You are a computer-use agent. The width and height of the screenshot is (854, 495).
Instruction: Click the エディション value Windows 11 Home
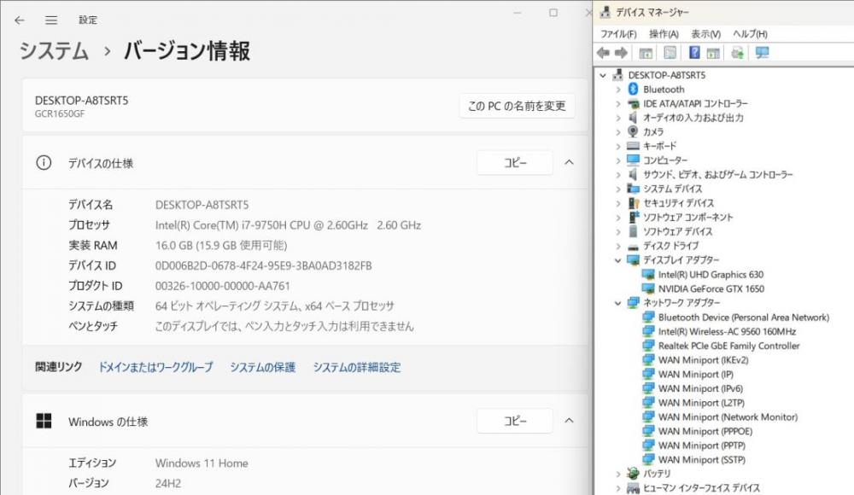(x=202, y=463)
